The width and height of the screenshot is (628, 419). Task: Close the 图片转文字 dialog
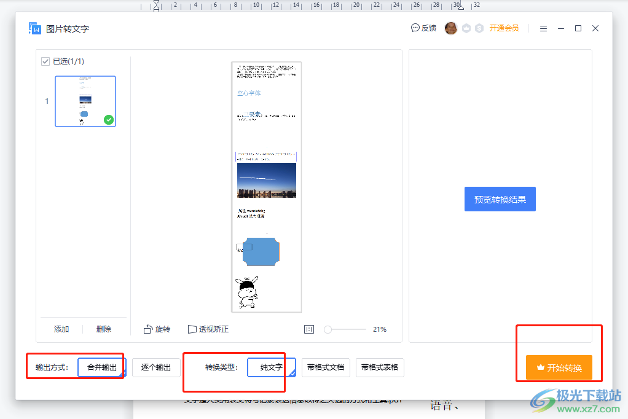point(595,28)
